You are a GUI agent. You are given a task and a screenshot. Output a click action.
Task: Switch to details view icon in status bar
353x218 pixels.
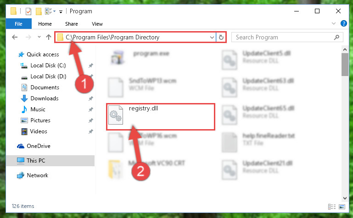[332, 207]
